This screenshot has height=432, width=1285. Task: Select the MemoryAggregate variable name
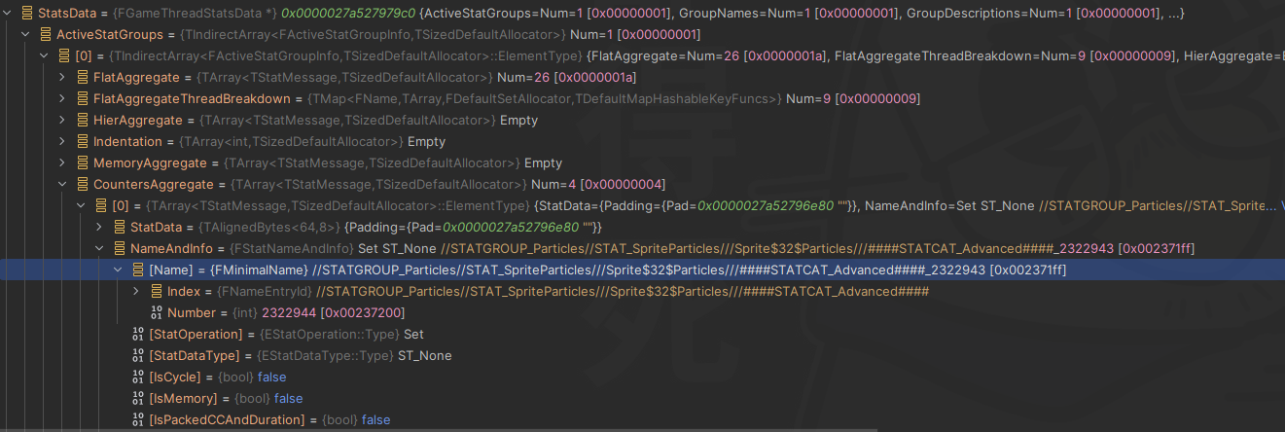[x=150, y=163]
